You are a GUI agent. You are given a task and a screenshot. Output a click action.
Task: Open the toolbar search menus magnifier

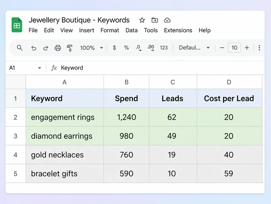(x=19, y=48)
